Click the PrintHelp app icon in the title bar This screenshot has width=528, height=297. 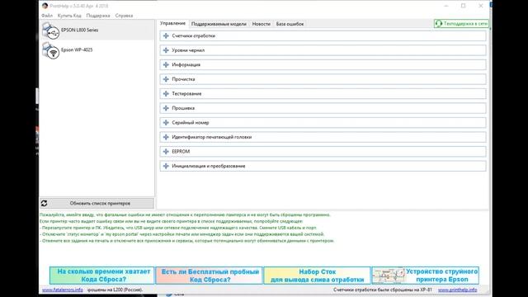45,6
